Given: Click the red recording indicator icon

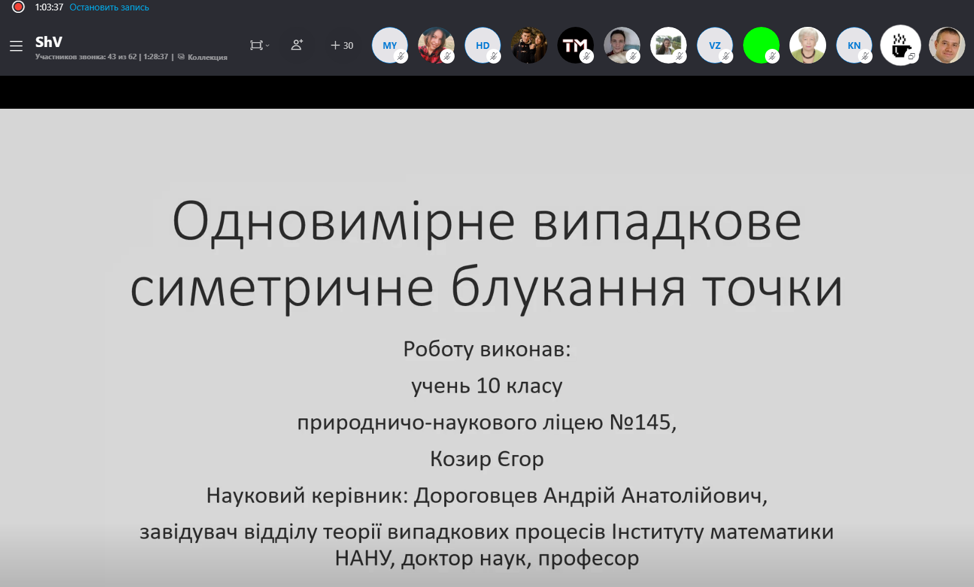Looking at the screenshot, I should [x=18, y=7].
